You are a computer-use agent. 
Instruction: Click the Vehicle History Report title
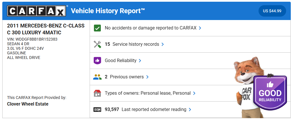(x=108, y=11)
